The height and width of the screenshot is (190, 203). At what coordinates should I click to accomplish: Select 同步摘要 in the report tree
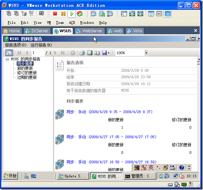click(x=25, y=64)
